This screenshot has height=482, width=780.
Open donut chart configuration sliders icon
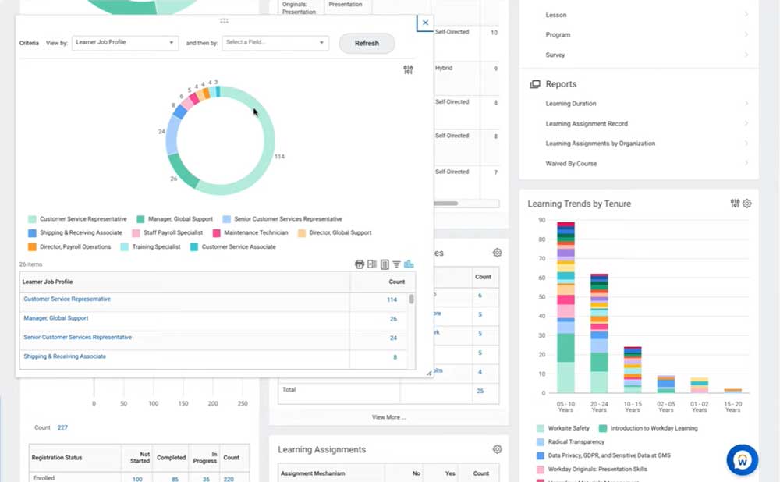click(x=408, y=69)
